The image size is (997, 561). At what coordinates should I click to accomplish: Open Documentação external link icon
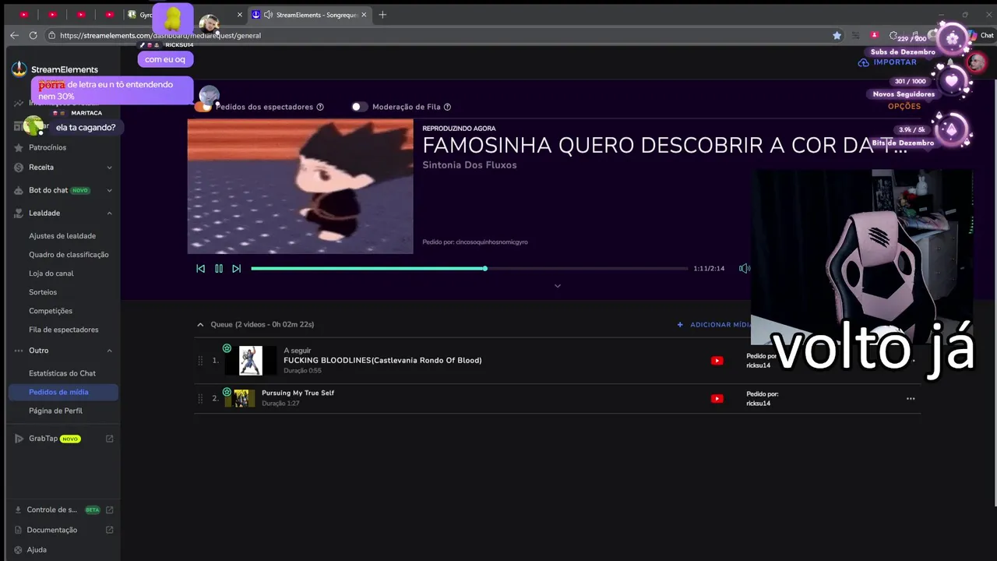tap(109, 530)
